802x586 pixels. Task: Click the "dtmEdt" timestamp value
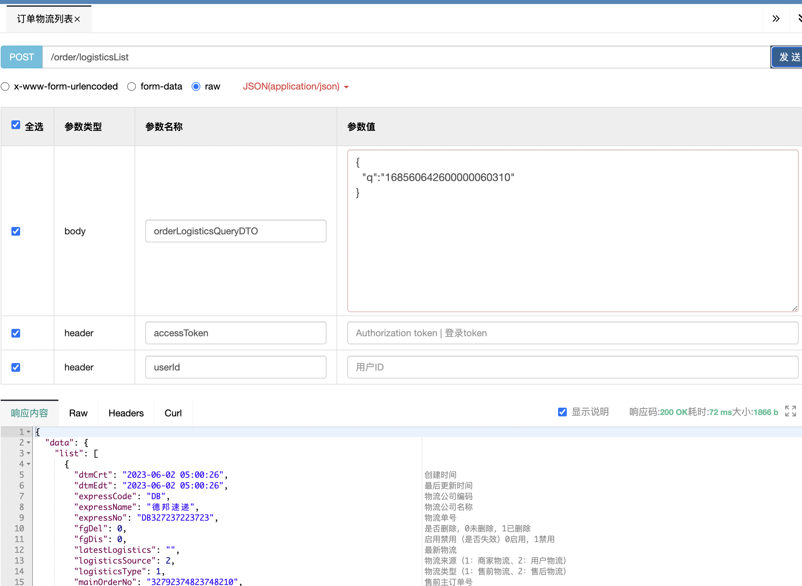pyautogui.click(x=173, y=486)
